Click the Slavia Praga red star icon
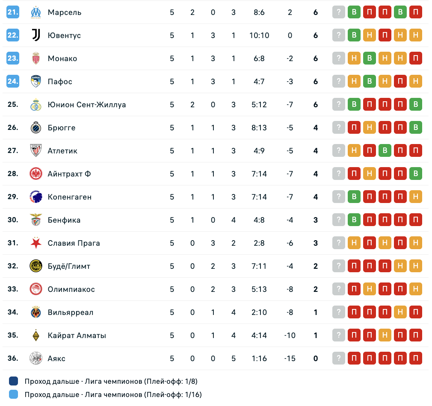 coord(36,243)
